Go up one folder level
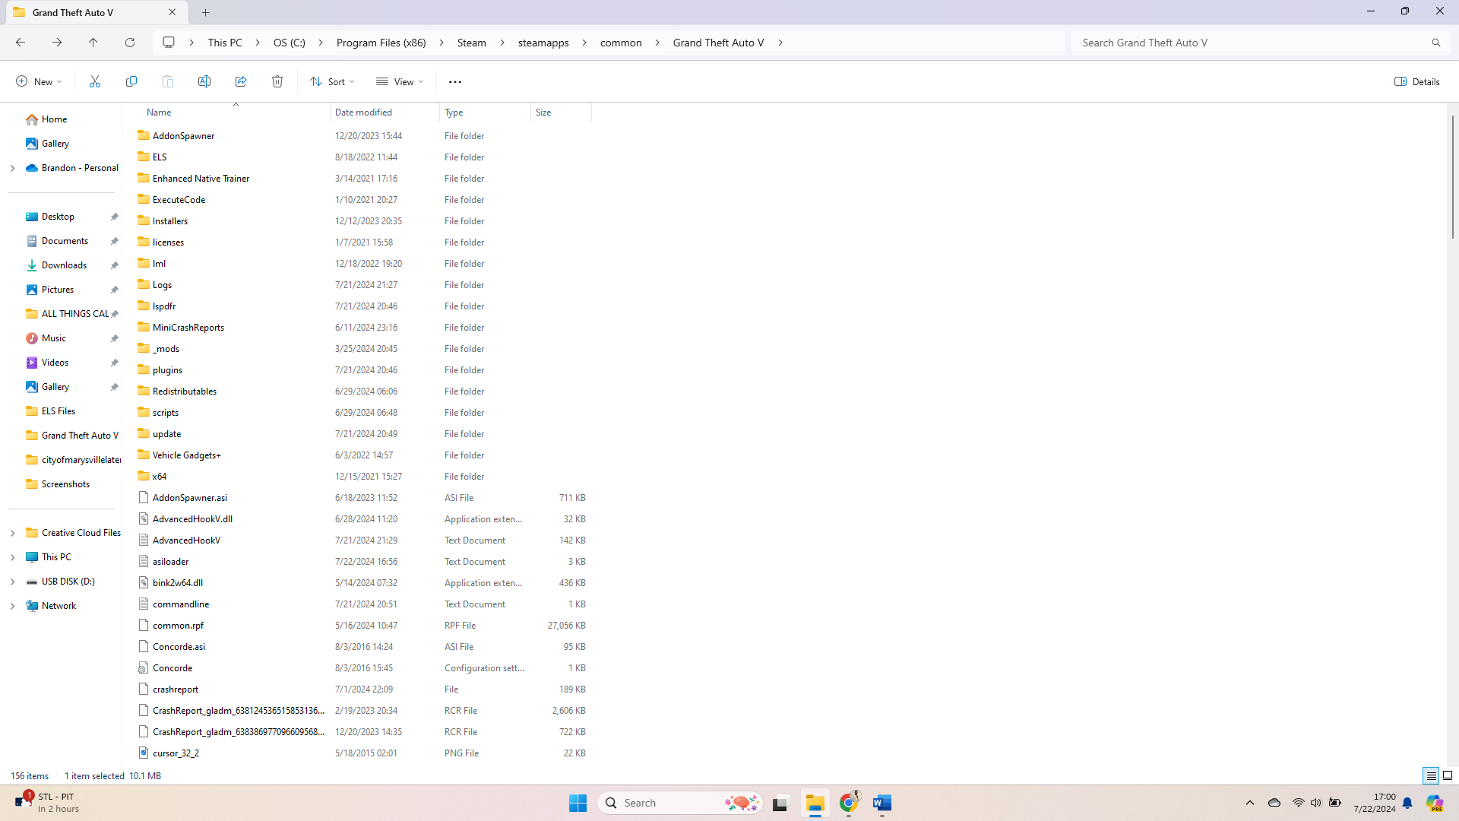Image resolution: width=1459 pixels, height=821 pixels. tap(93, 43)
